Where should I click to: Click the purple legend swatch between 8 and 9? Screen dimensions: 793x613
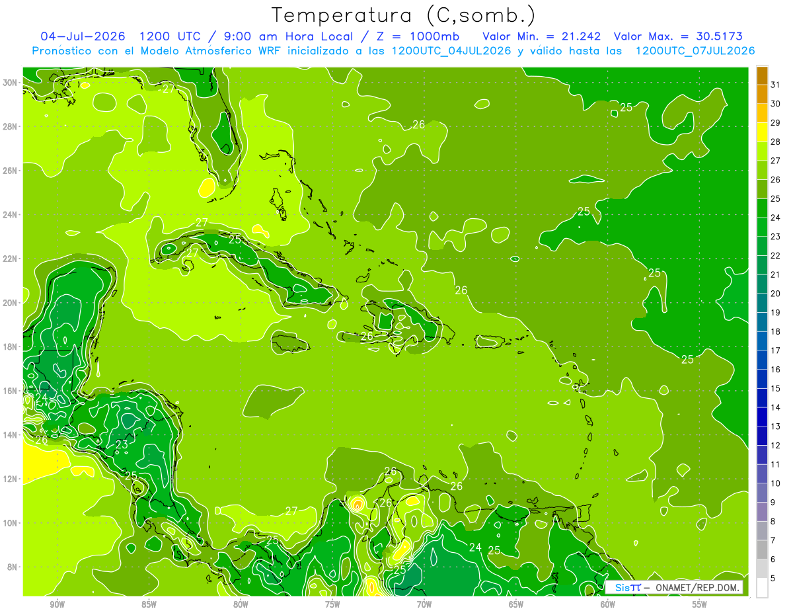pos(762,512)
